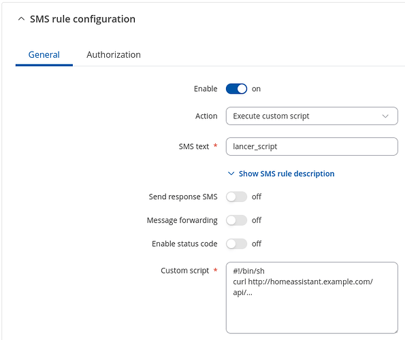Click inside the Custom script text area
The image size is (405, 340).
(312, 298)
